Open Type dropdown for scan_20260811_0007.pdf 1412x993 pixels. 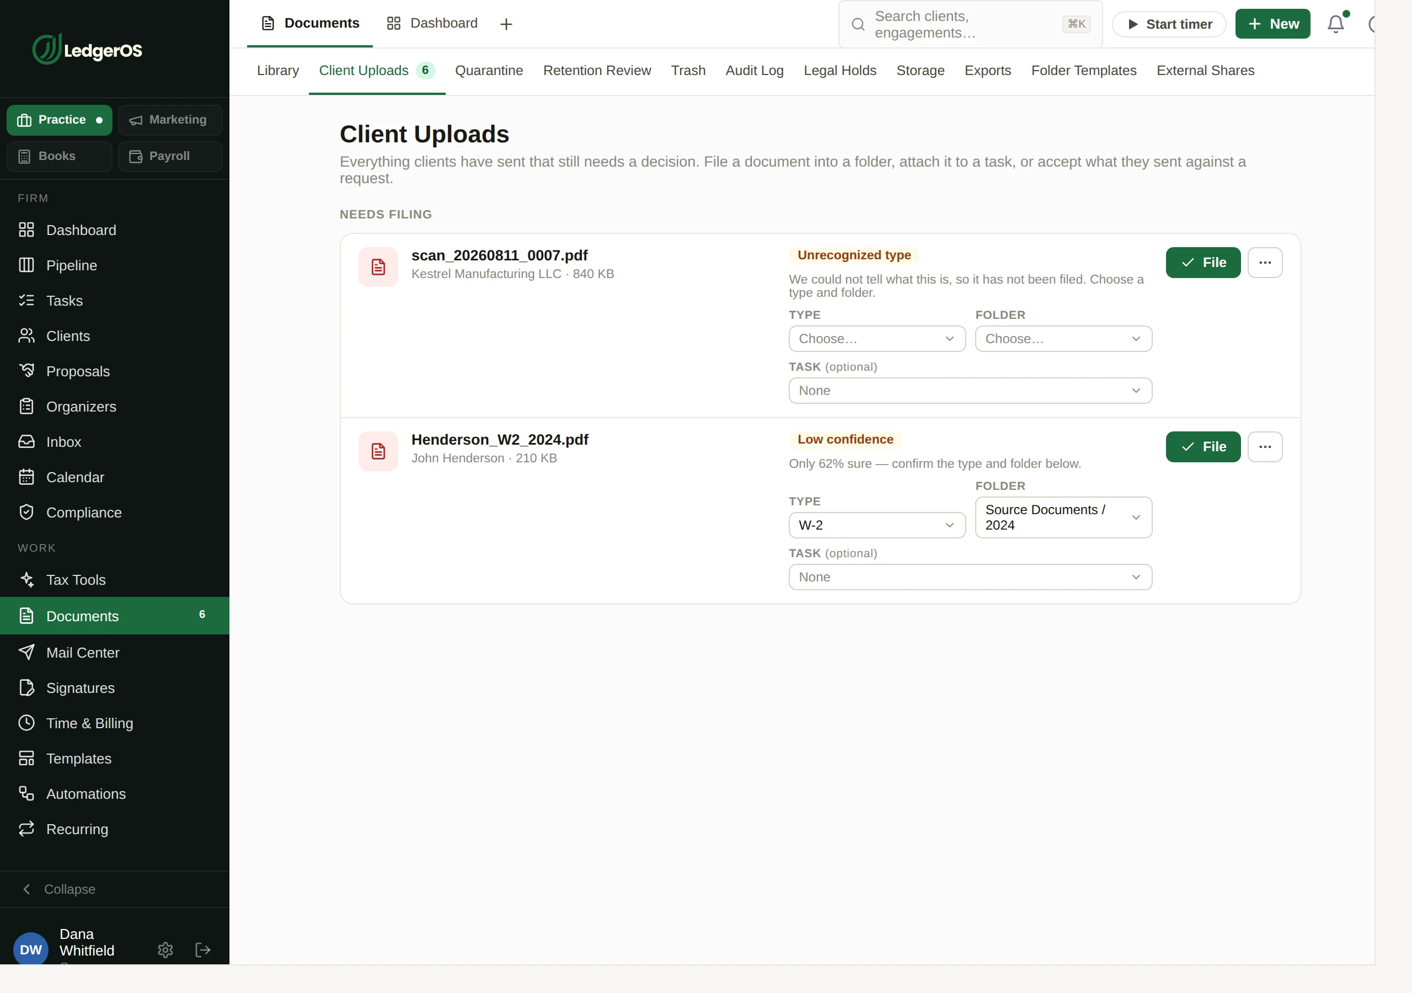point(877,339)
